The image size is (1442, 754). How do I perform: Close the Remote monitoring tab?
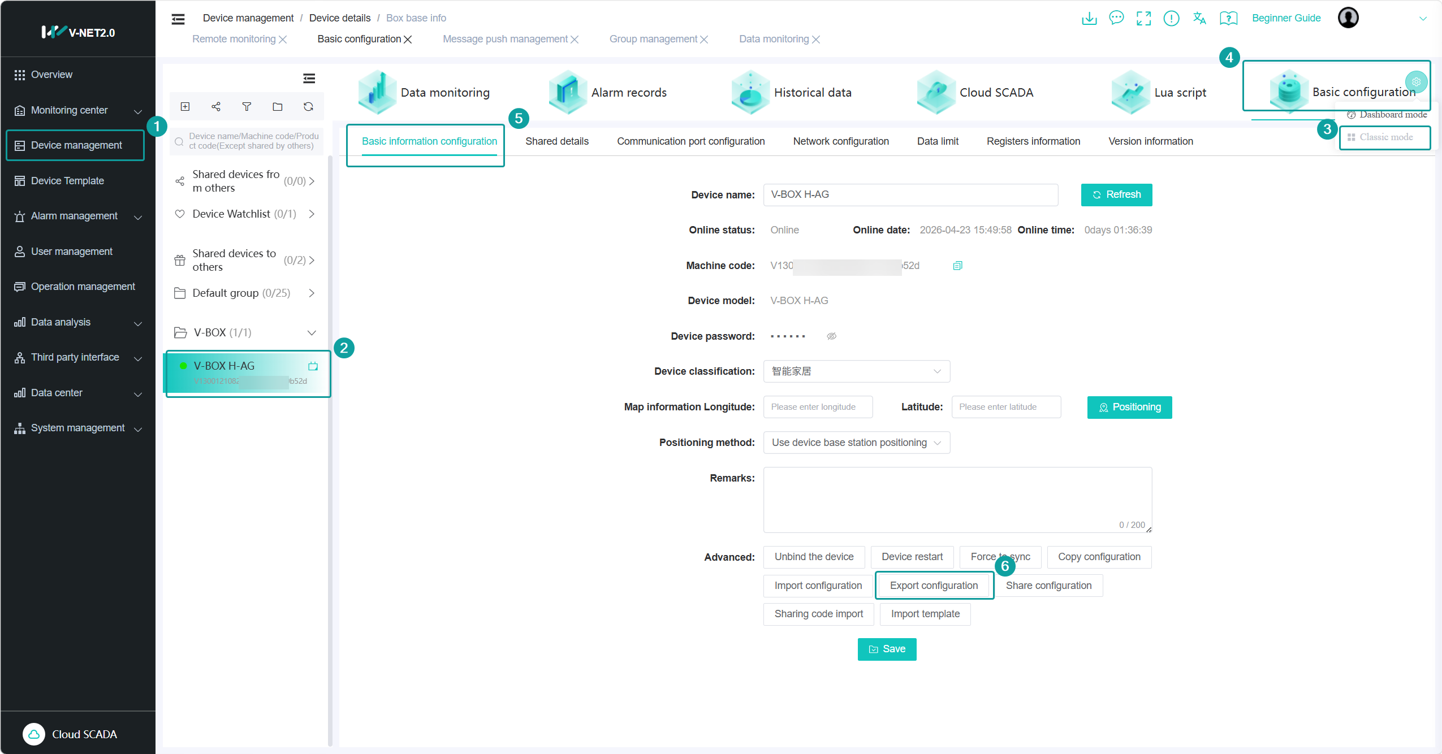283,40
